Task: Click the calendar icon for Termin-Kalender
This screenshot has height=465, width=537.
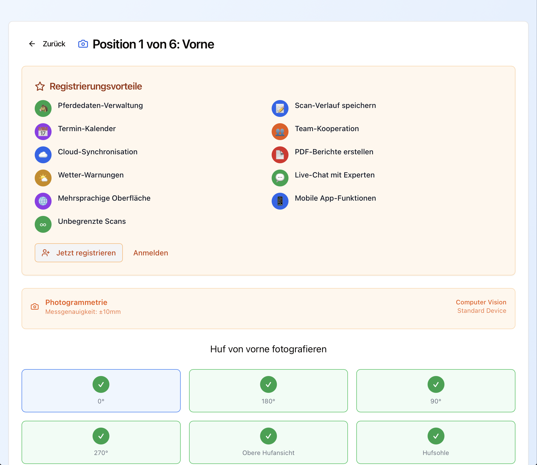Action: pyautogui.click(x=43, y=132)
